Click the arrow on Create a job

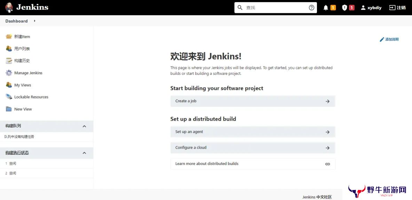pos(327,101)
